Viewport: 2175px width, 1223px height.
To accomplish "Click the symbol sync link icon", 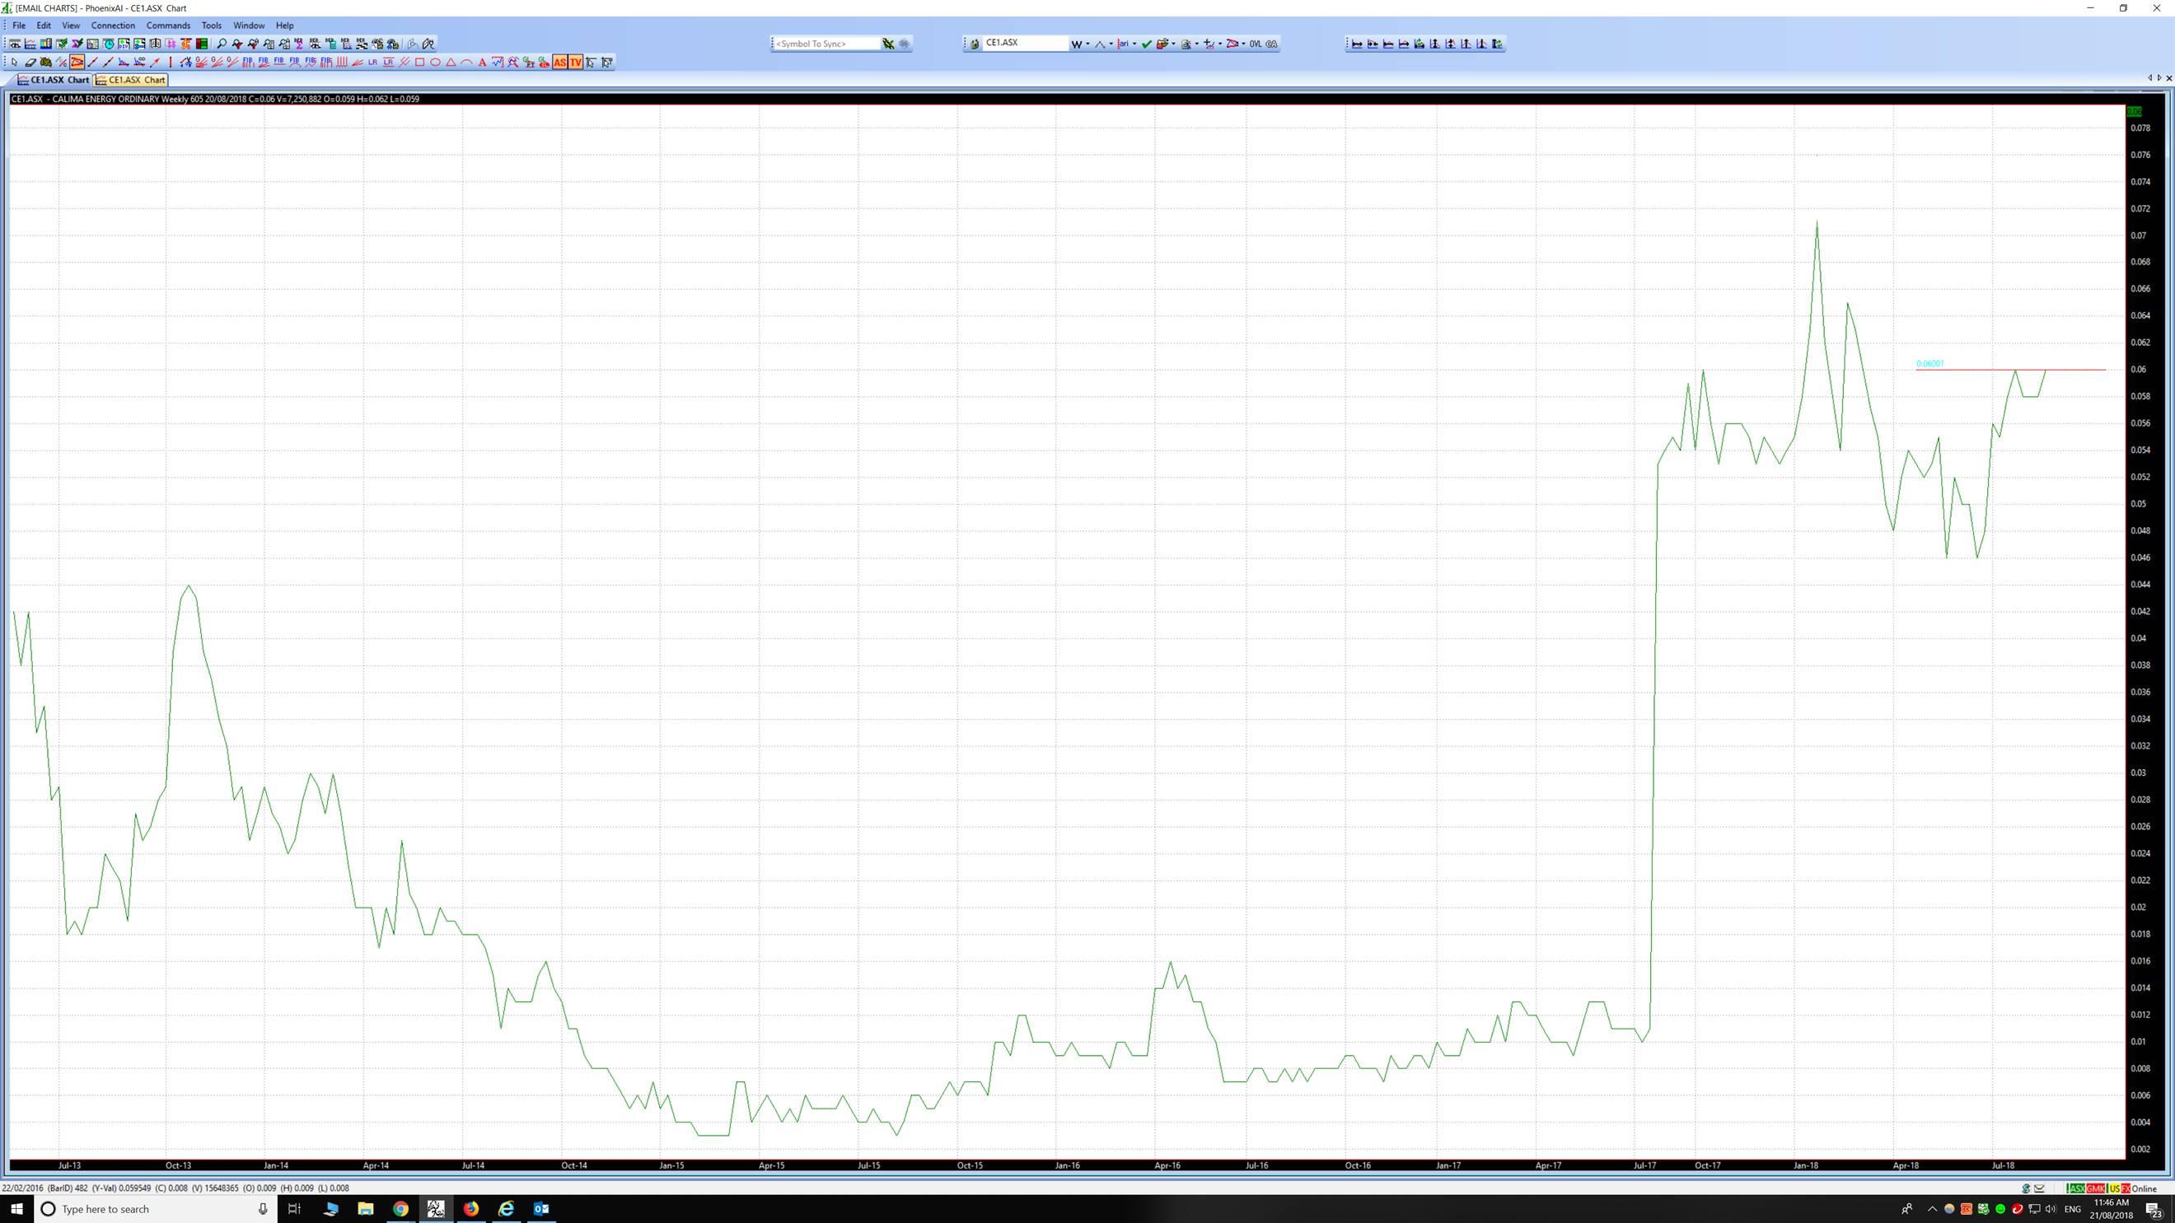I will point(888,44).
